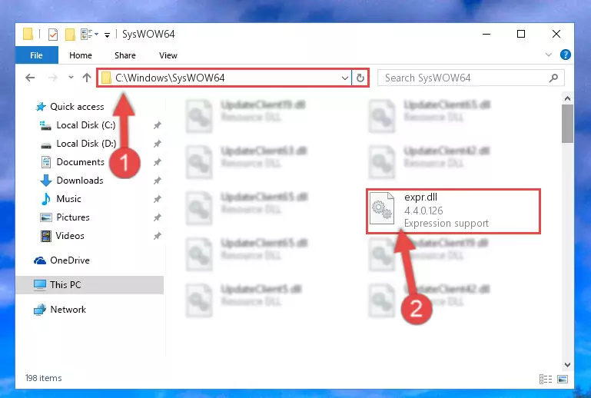Image resolution: width=591 pixels, height=398 pixels.
Task: Click the pin icon beside Documents
Action: [158, 162]
